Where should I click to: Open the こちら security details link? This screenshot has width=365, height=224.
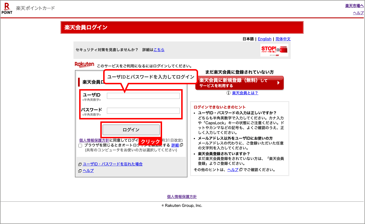click(x=159, y=50)
